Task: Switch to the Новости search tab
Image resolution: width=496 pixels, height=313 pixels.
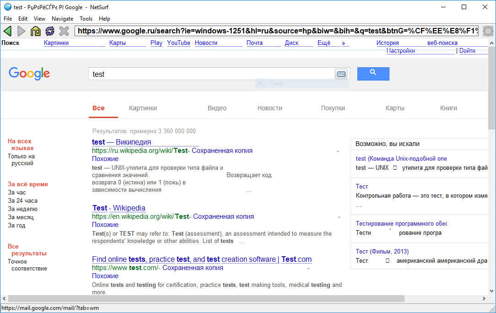Action: (270, 108)
